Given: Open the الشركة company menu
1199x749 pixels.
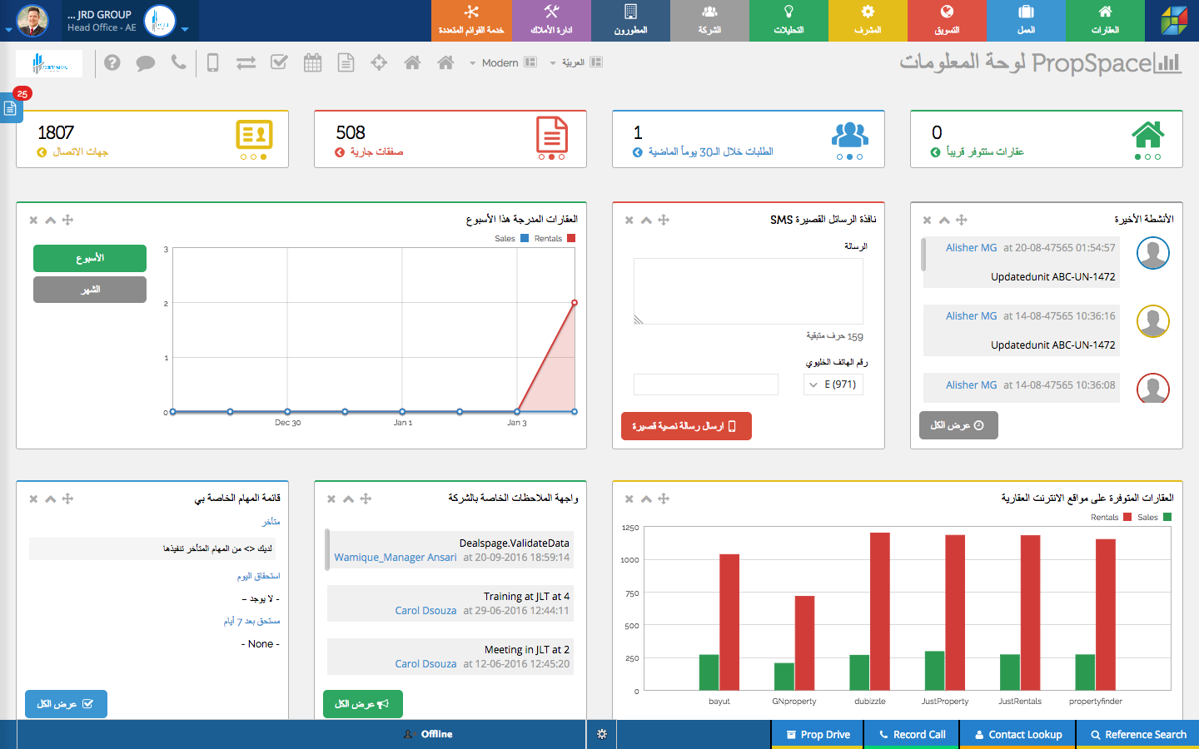Looking at the screenshot, I should coord(709,21).
